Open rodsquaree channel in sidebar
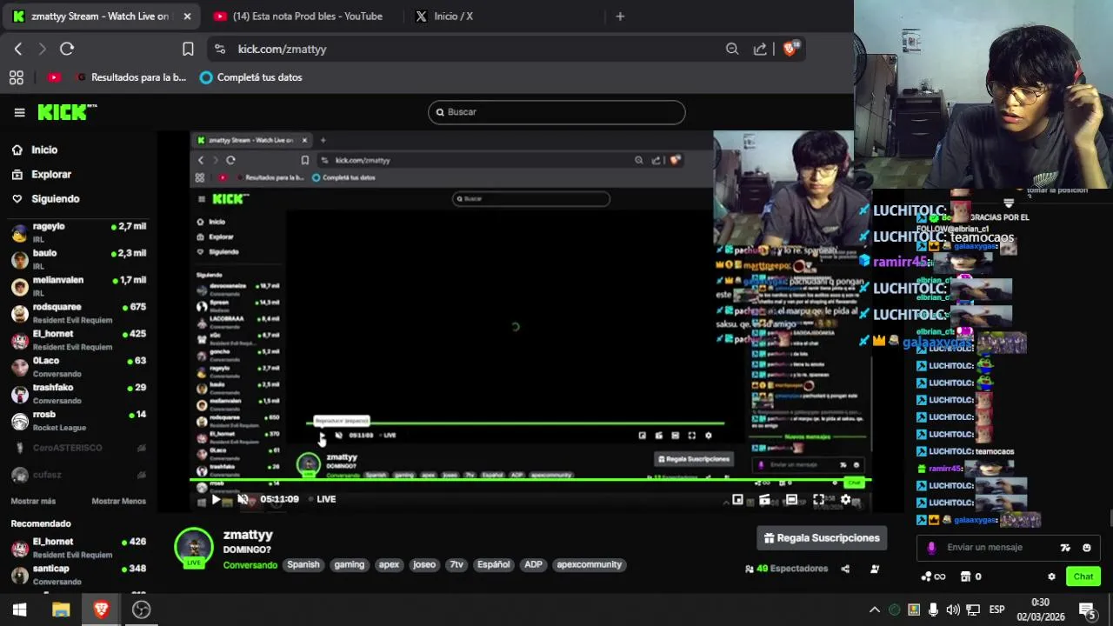Viewport: 1113px width, 626px height. tap(78, 313)
